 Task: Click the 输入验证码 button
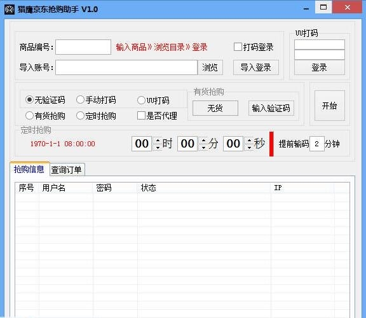pos(271,108)
